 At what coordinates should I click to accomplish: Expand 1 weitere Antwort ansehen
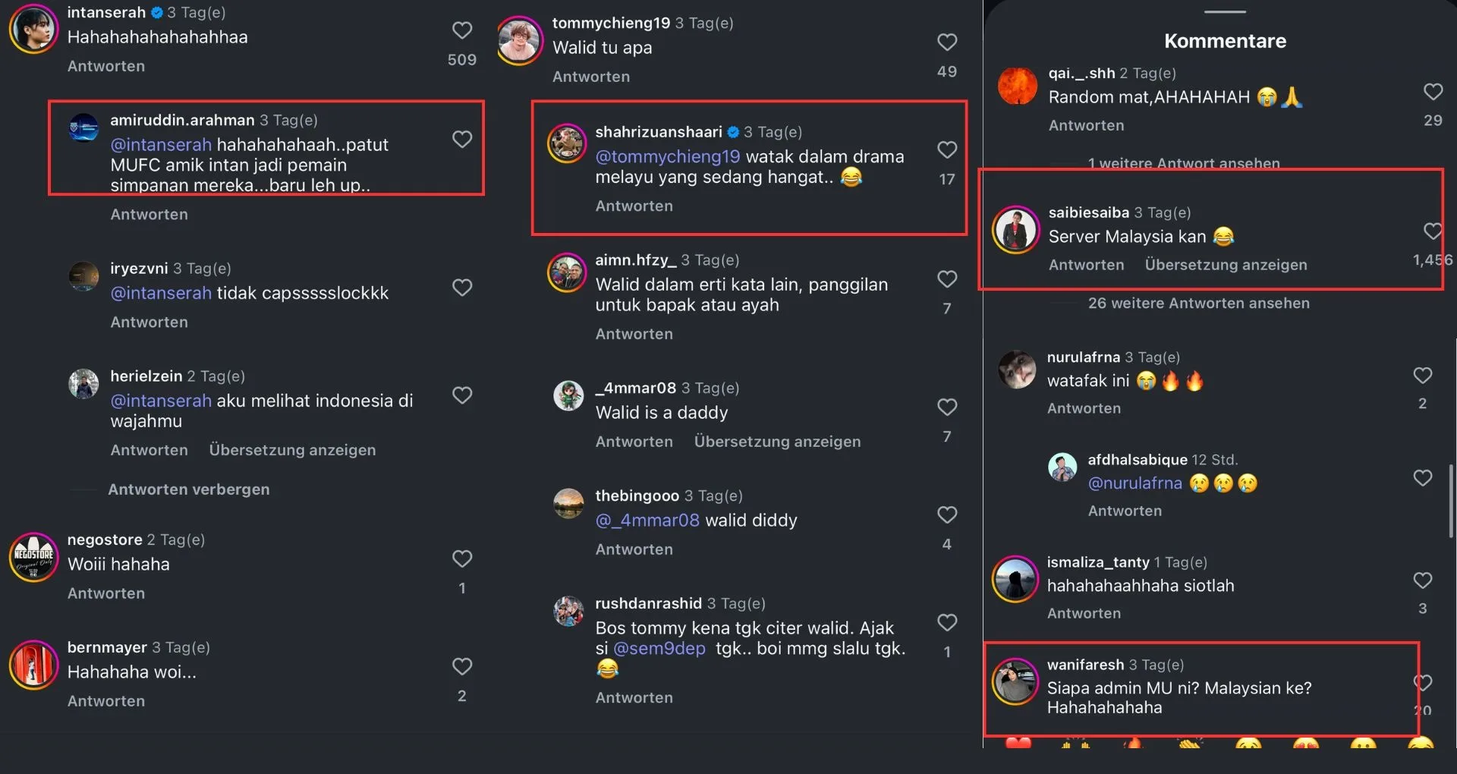[1183, 163]
